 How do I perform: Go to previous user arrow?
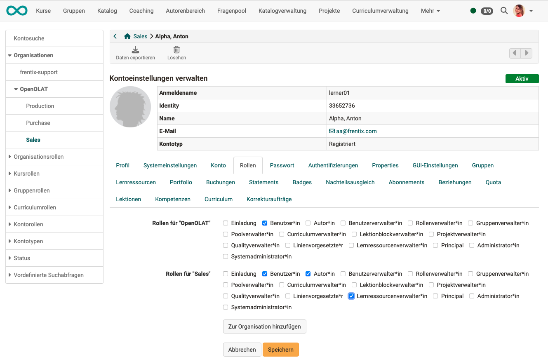point(515,53)
